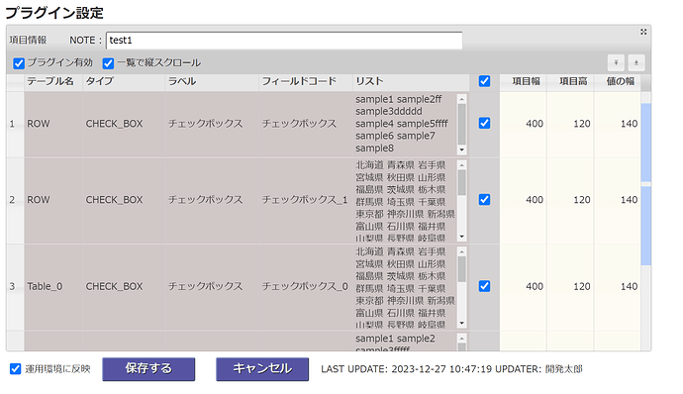This screenshot has width=683, height=394.
Task: Click the ラベル column header
Action: click(x=212, y=81)
